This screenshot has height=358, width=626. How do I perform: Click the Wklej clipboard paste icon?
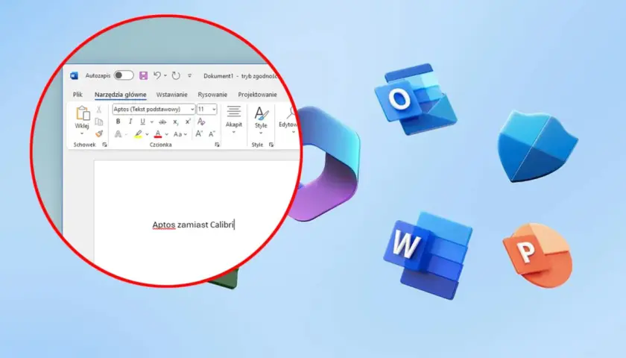pyautogui.click(x=83, y=113)
